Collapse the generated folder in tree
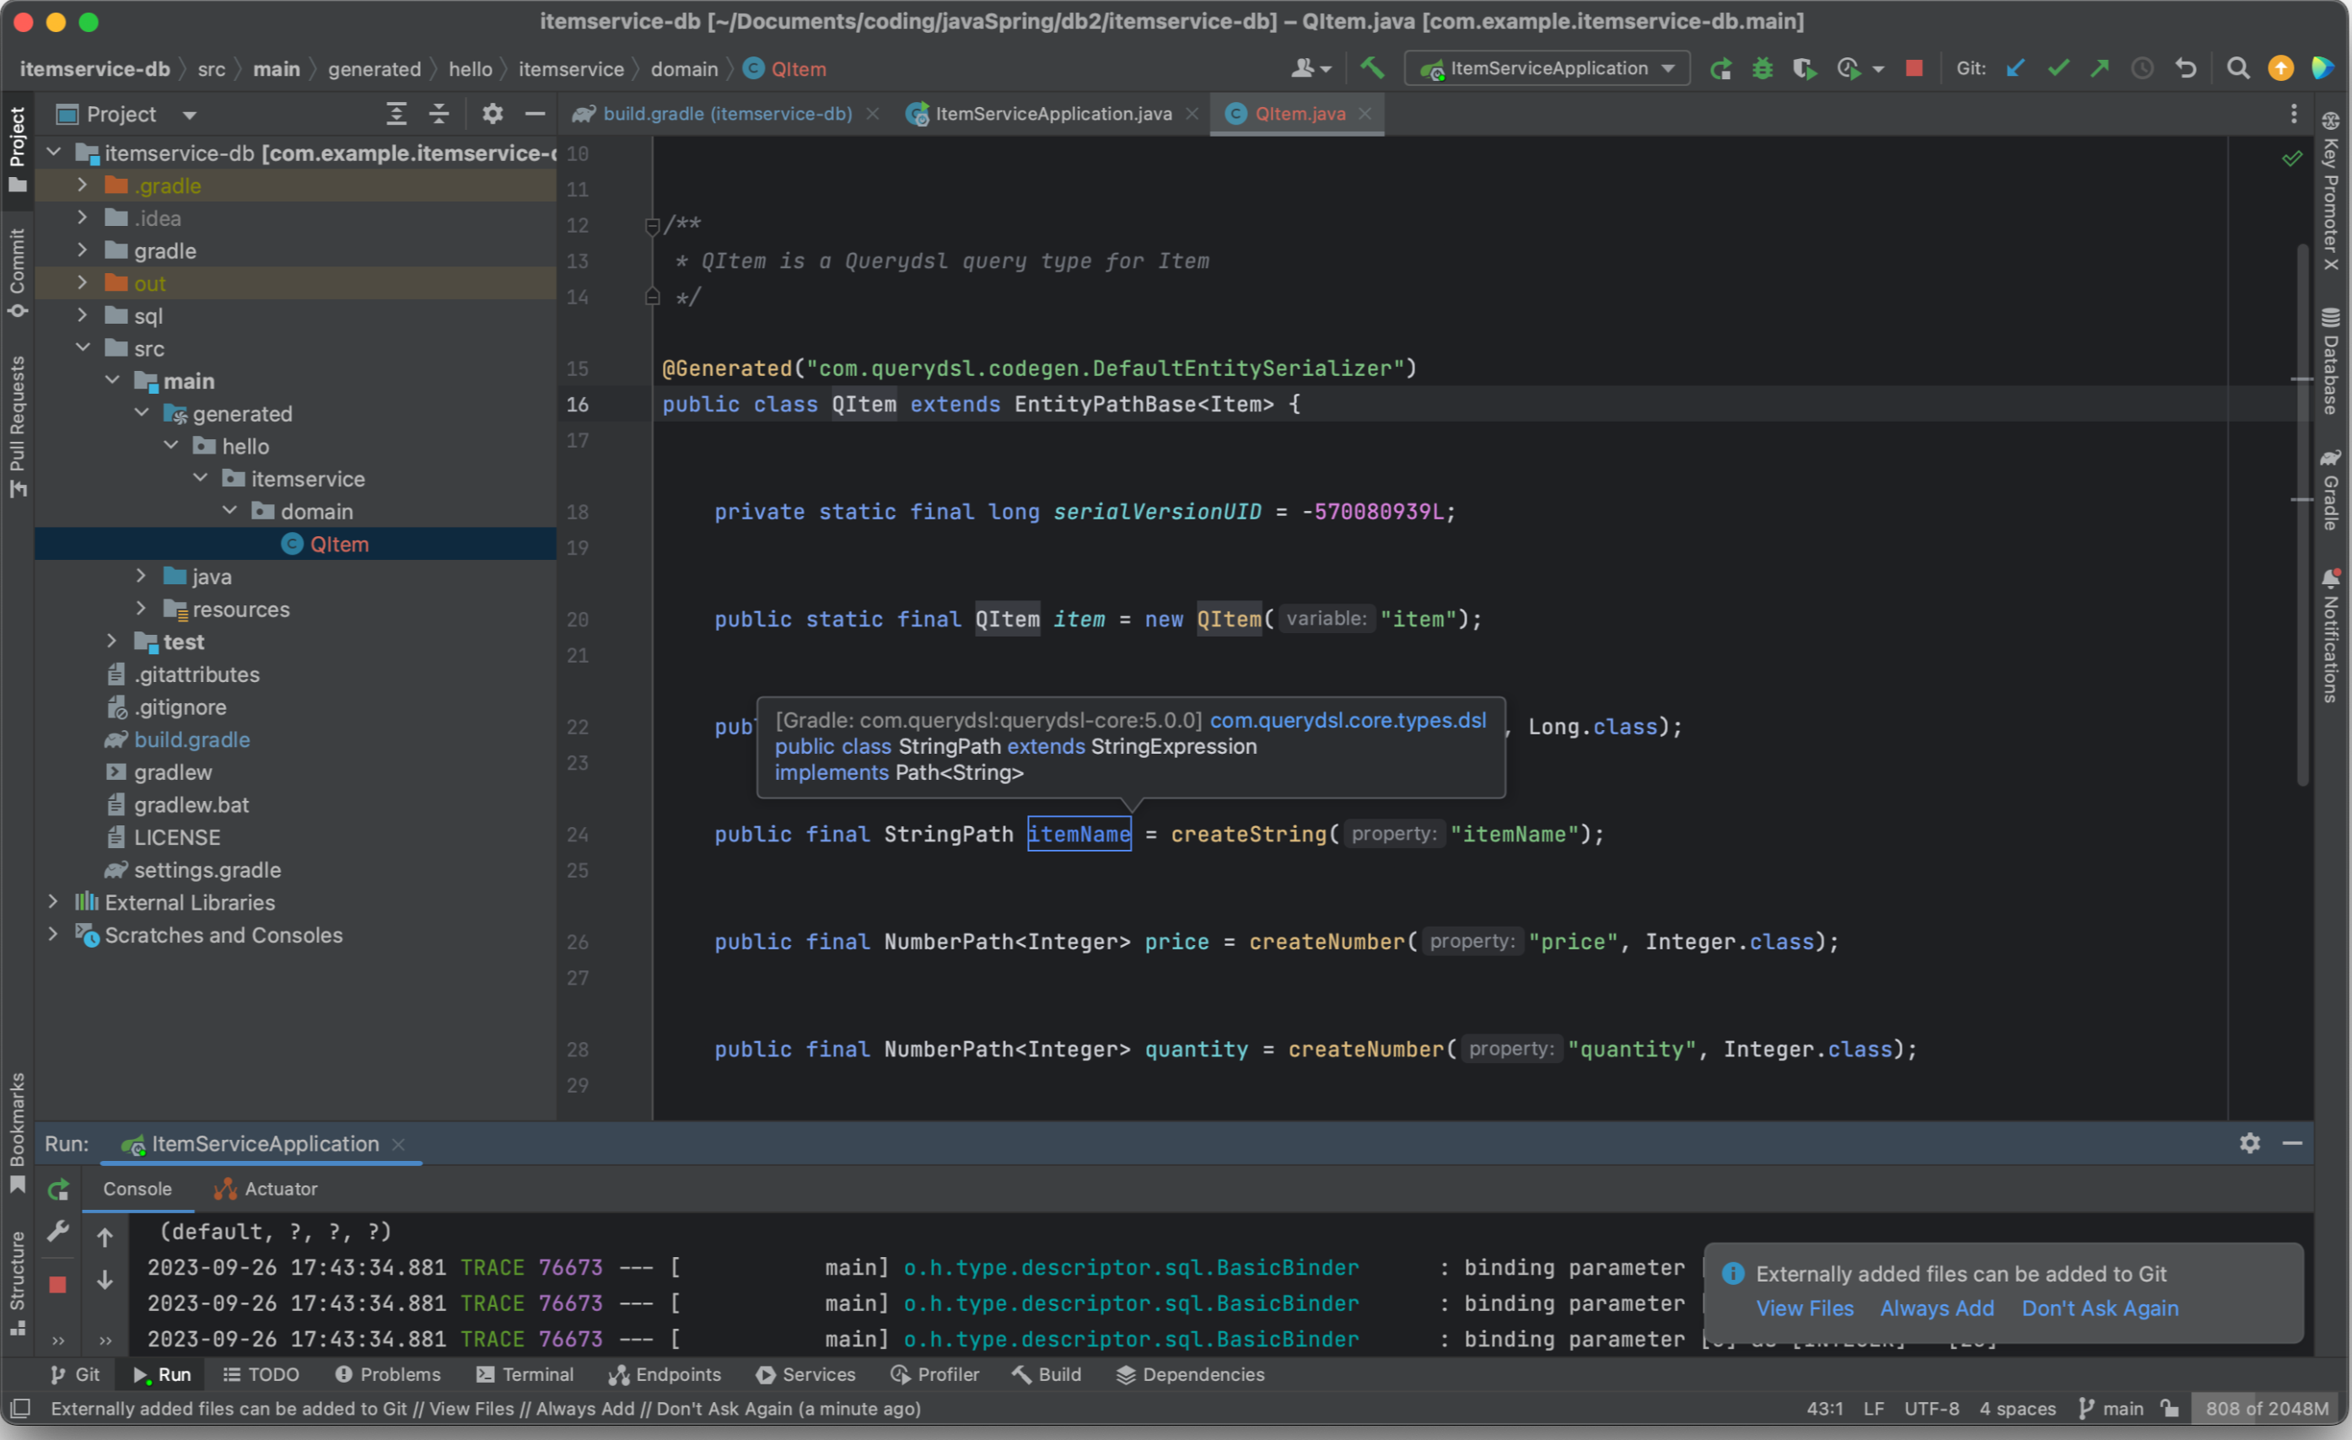Image resolution: width=2352 pixels, height=1440 pixels. [142, 413]
